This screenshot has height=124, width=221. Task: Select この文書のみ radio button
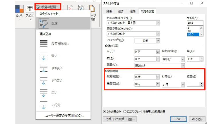click(104, 111)
